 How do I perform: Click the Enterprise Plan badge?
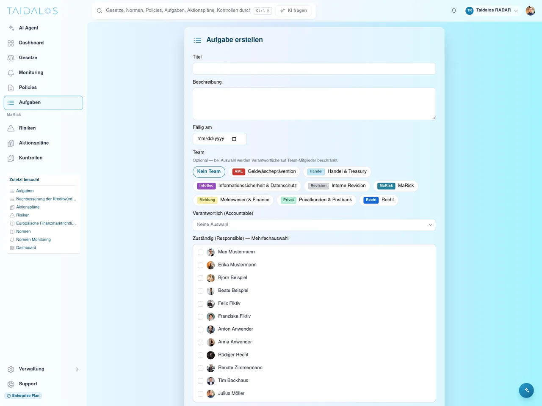(23, 396)
